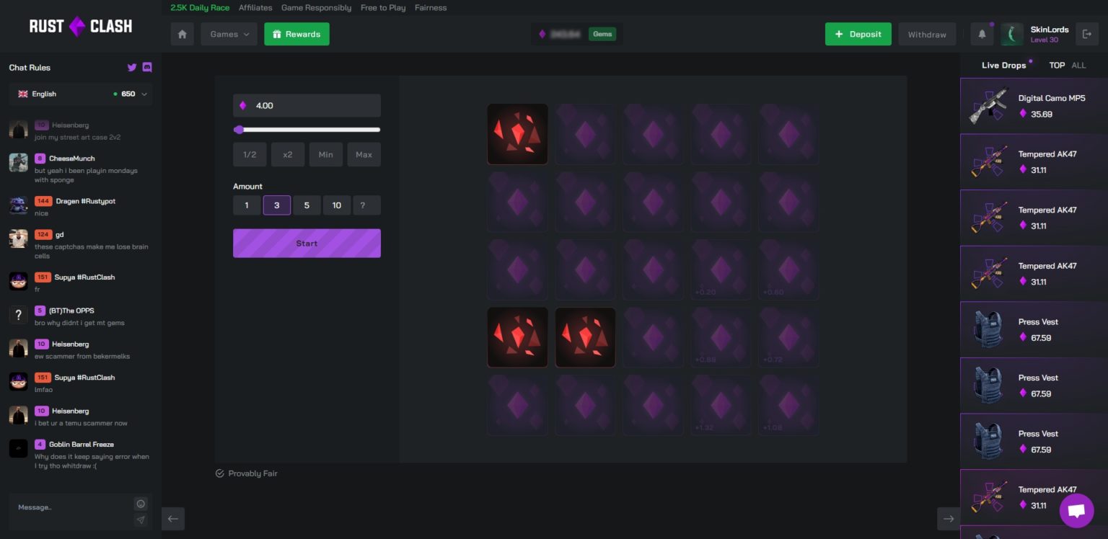Select amount 5 mines option

tap(307, 205)
